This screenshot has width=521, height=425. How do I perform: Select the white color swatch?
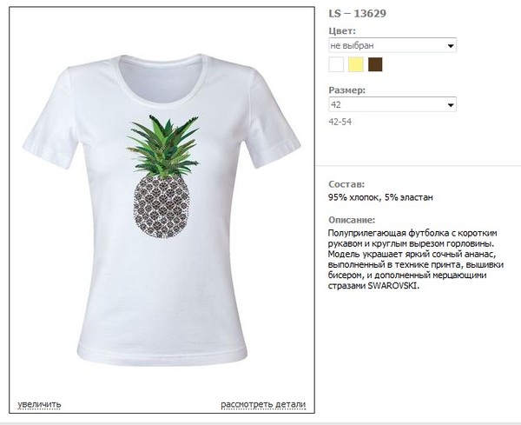tap(336, 64)
